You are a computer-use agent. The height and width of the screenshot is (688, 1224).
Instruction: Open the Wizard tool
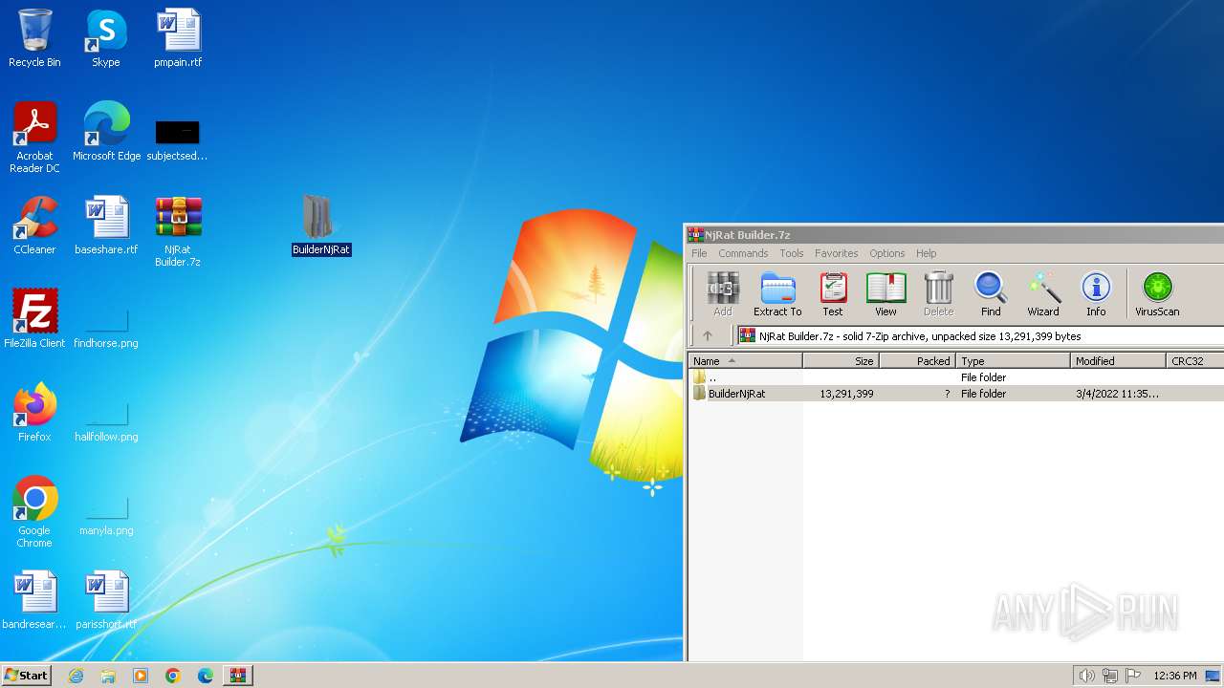click(x=1043, y=293)
